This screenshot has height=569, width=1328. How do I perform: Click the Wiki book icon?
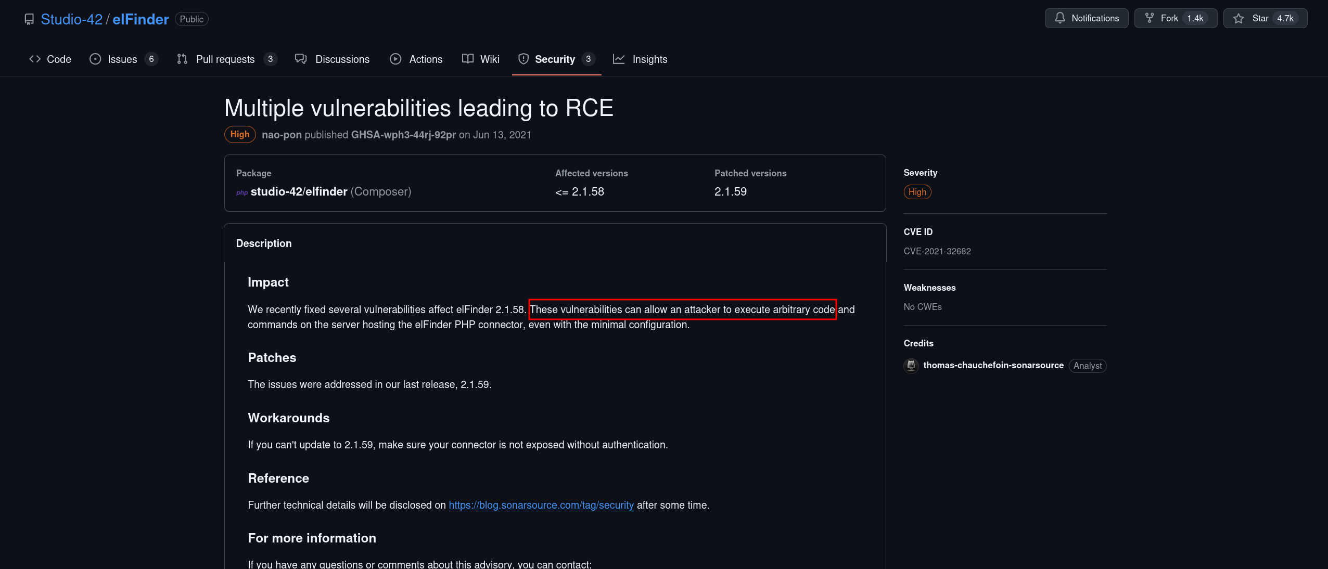tap(468, 59)
